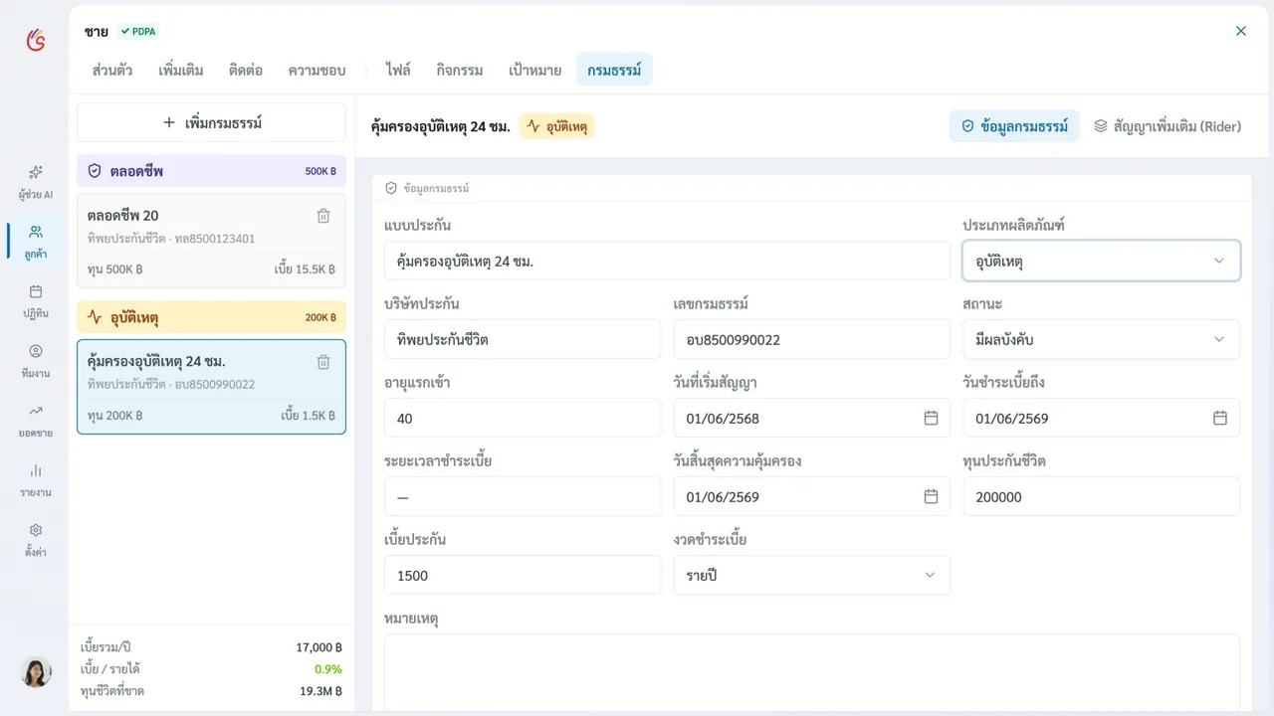Switch to the ไฟล์ tab
Image resolution: width=1274 pixels, height=716 pixels.
[x=398, y=70]
